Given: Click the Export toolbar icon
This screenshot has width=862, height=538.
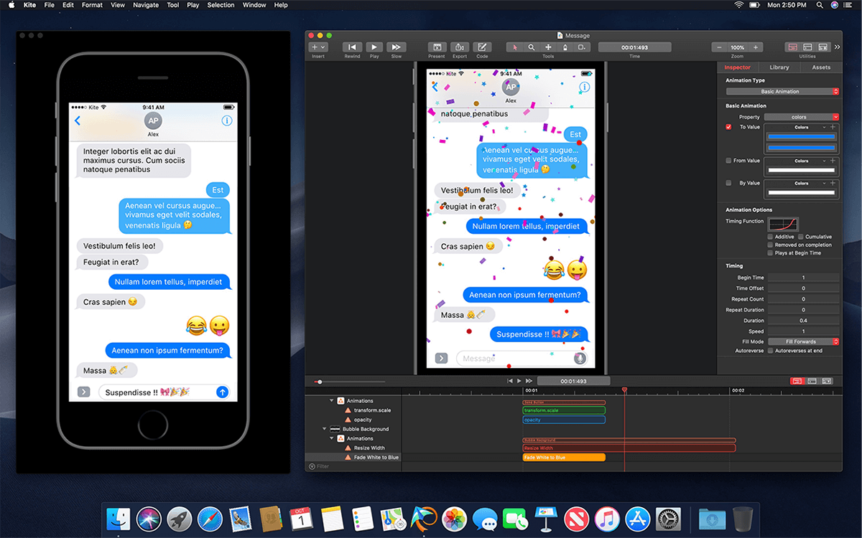Looking at the screenshot, I should [460, 47].
